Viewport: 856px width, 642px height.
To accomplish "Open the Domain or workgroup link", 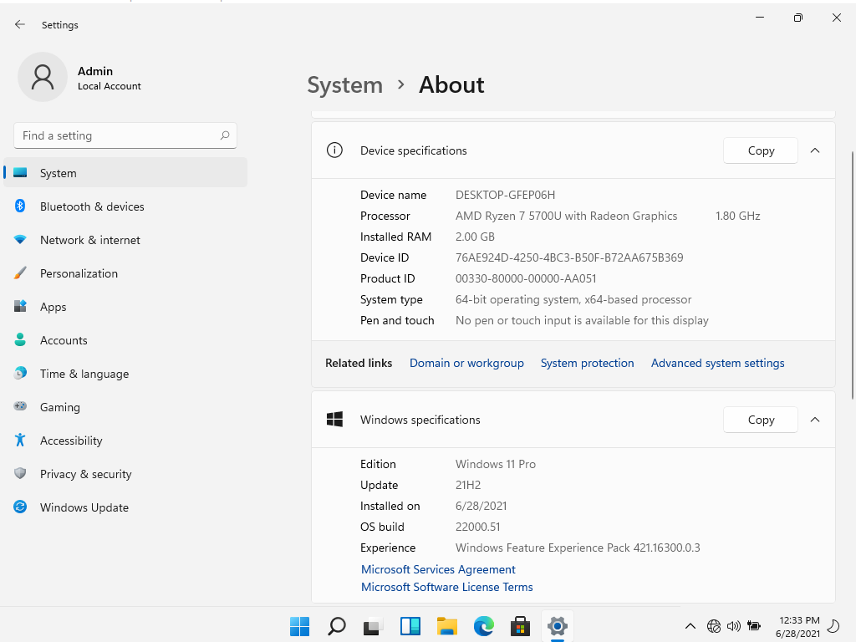I will [x=466, y=363].
